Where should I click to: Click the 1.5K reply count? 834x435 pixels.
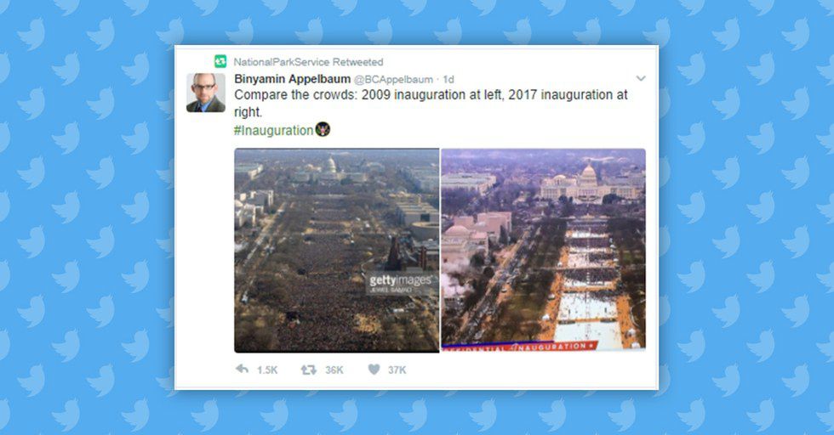tap(267, 370)
